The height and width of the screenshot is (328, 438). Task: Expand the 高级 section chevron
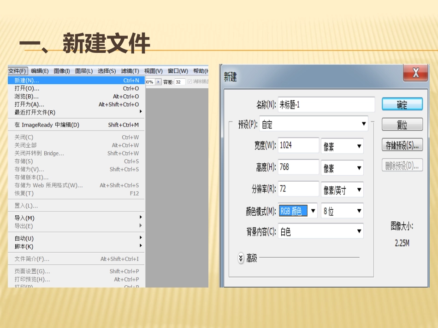241,258
